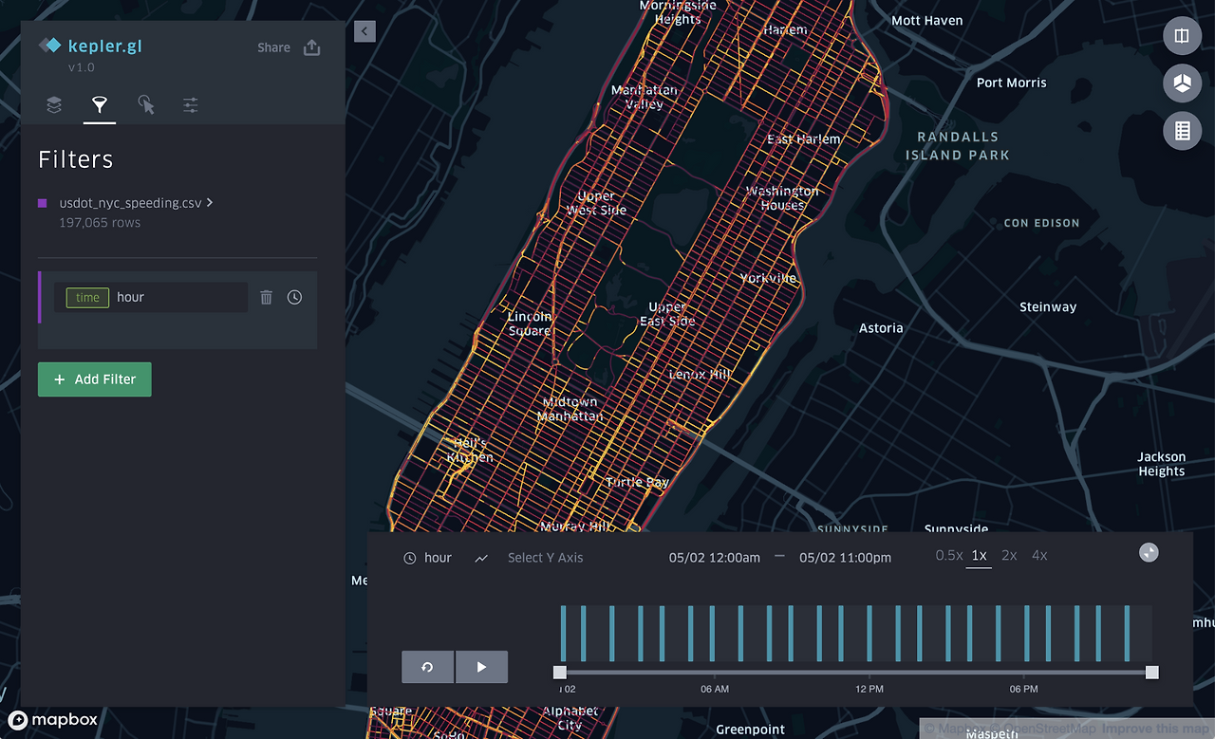
Task: Click the hour field in time widget
Action: pyautogui.click(x=428, y=558)
